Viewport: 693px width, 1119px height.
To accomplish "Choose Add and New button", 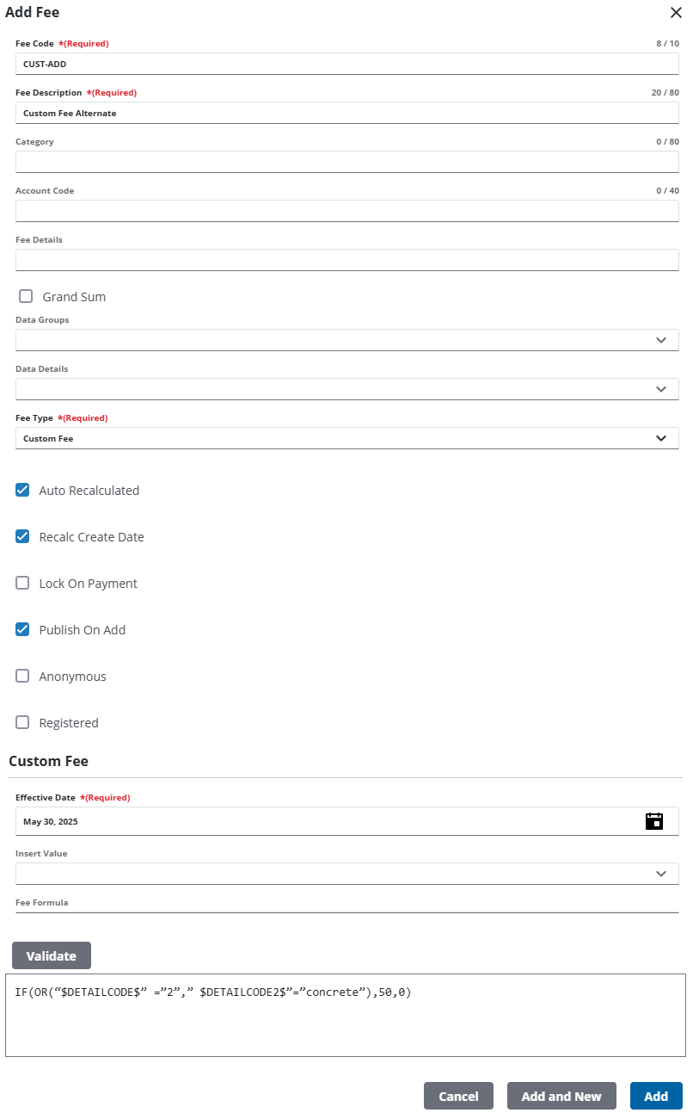I will (561, 1096).
